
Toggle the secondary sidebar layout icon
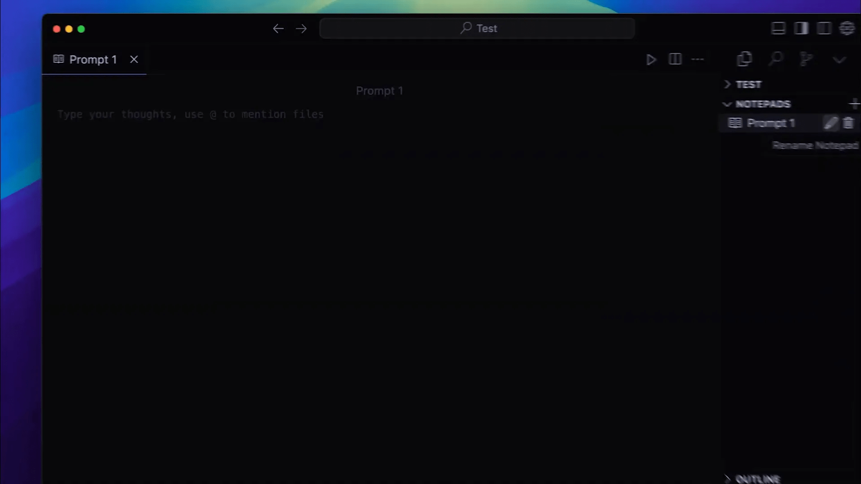(x=824, y=28)
